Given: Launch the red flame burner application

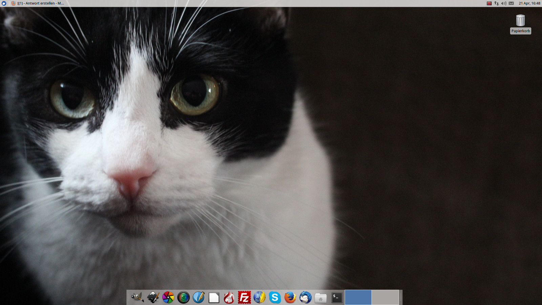Looking at the screenshot, I should 229,298.
